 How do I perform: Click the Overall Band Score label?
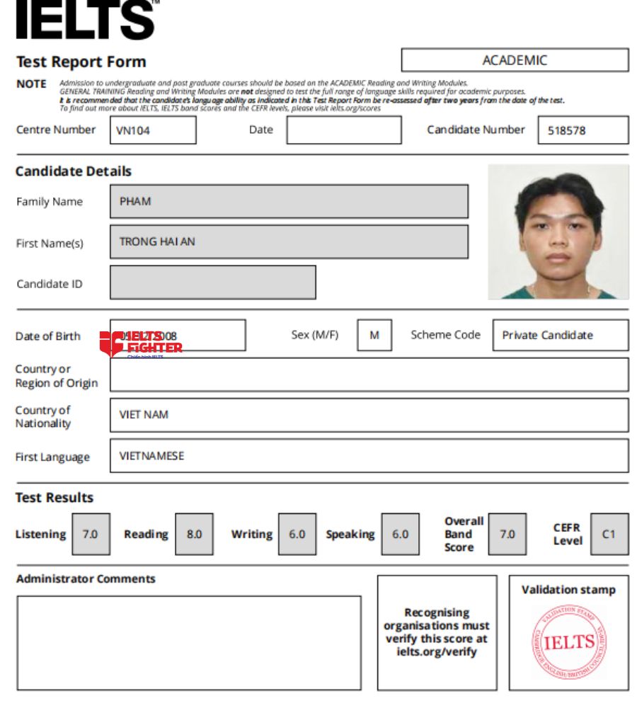[x=464, y=534]
